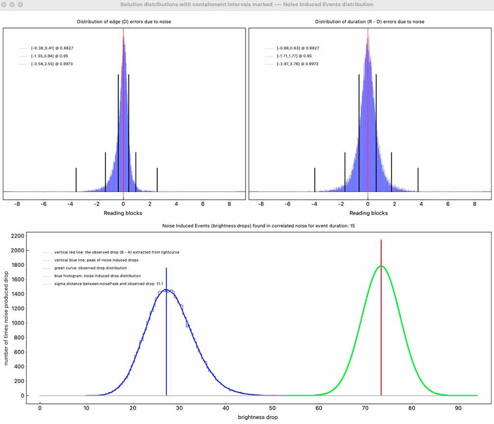Select the vertical red observed drop line

[x=381, y=319]
